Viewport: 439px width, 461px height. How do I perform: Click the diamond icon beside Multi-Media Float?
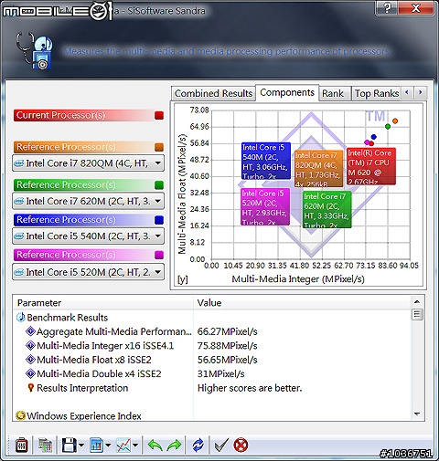coord(30,360)
